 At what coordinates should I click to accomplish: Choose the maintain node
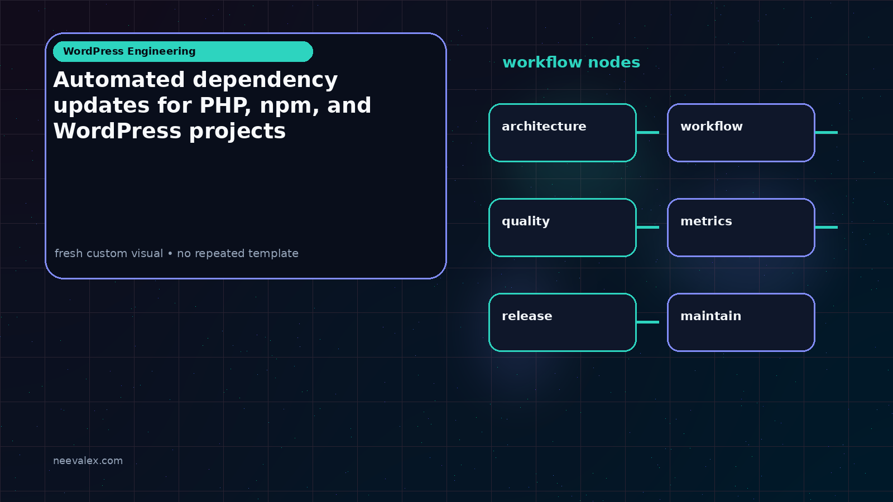pos(741,322)
